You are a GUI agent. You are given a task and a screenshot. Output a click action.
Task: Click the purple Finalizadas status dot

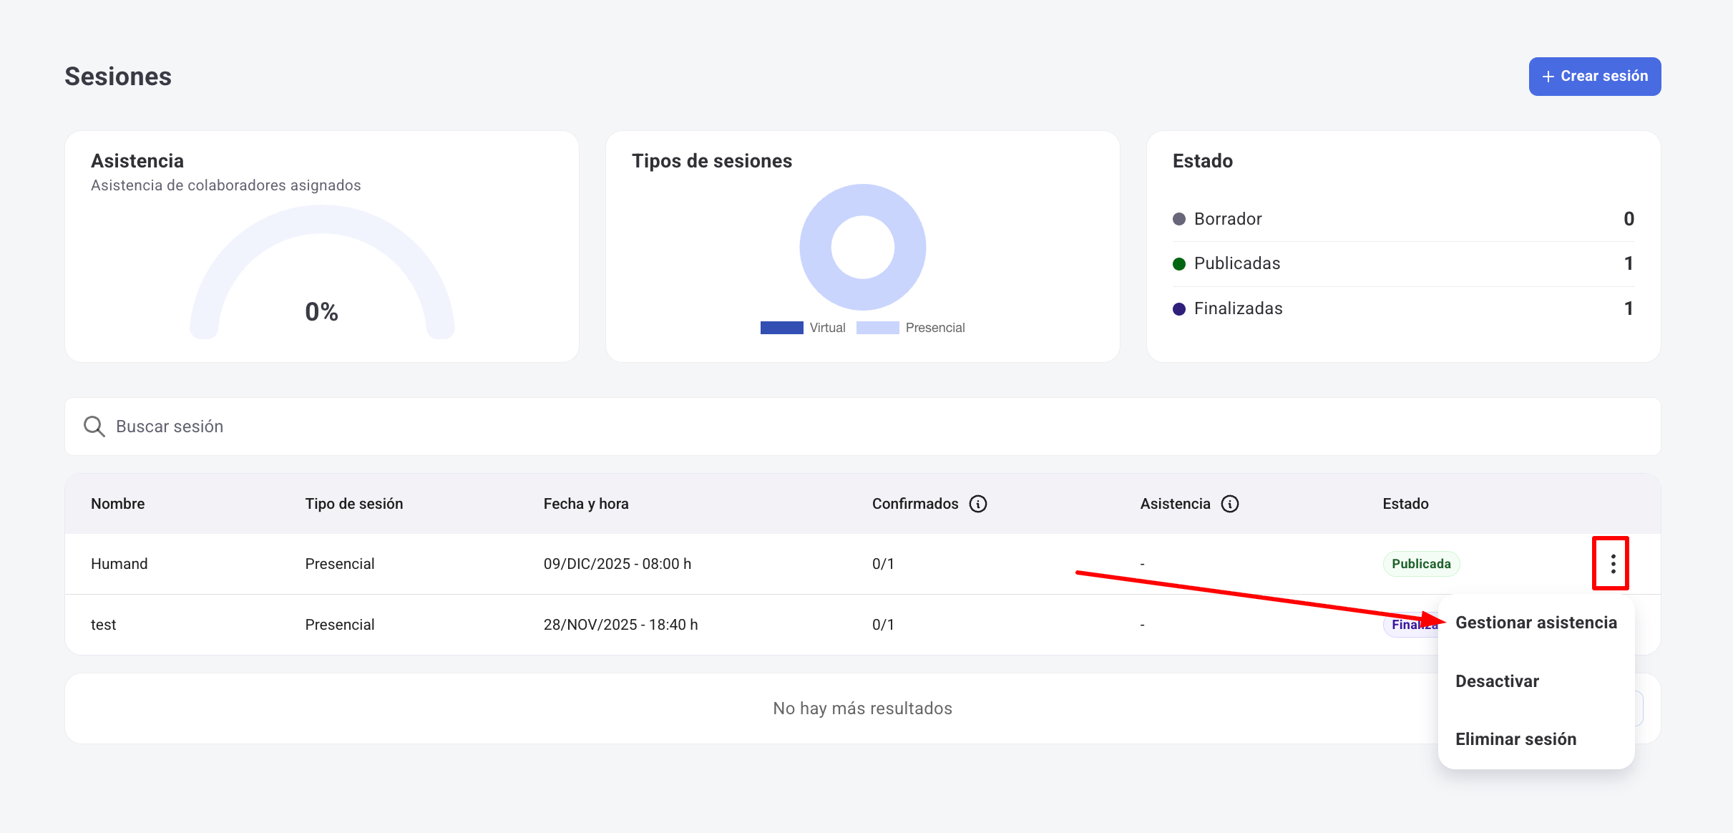point(1179,309)
